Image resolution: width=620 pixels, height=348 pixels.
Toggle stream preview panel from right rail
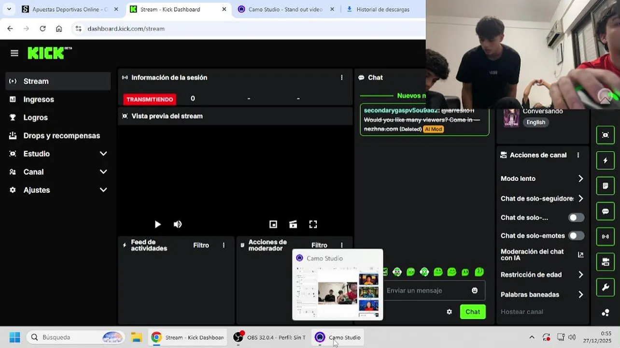[x=605, y=135]
